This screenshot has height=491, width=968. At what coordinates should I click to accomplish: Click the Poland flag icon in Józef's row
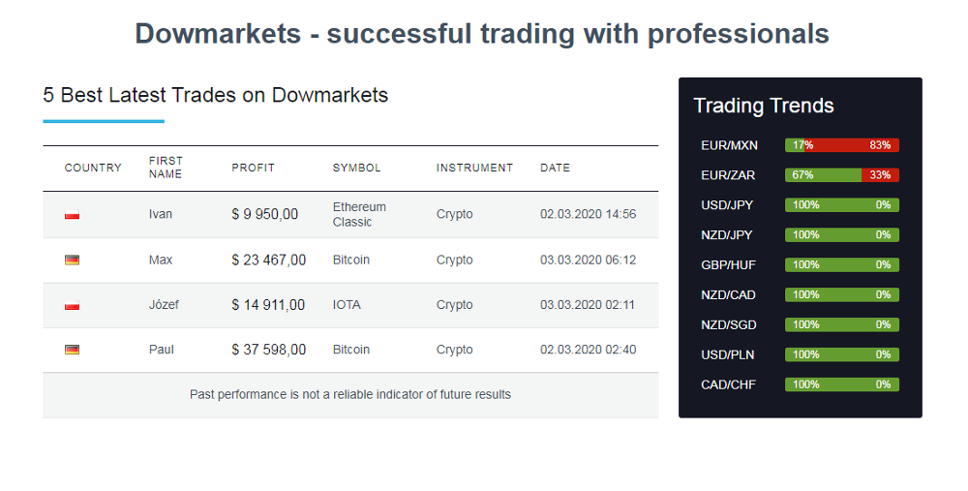coord(72,306)
